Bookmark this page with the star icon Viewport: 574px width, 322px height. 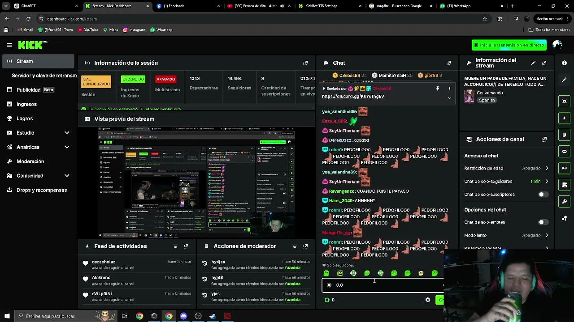click(485, 19)
